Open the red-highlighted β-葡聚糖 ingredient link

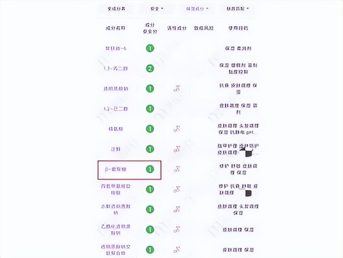[x=115, y=169]
